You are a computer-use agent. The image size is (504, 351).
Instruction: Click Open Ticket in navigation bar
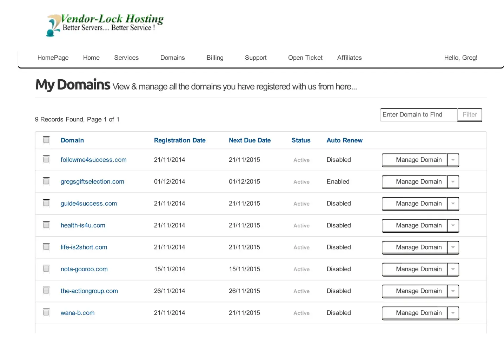pyautogui.click(x=305, y=58)
